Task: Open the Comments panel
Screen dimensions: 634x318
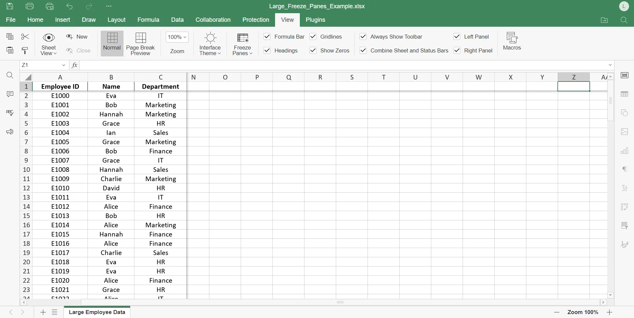Action: 10,94
